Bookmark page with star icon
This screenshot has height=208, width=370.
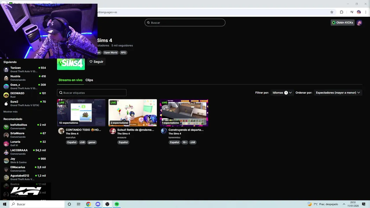(332, 12)
